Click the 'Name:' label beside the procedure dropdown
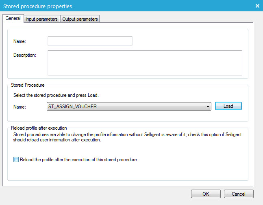The width and height of the screenshot is (263, 205). (20, 107)
